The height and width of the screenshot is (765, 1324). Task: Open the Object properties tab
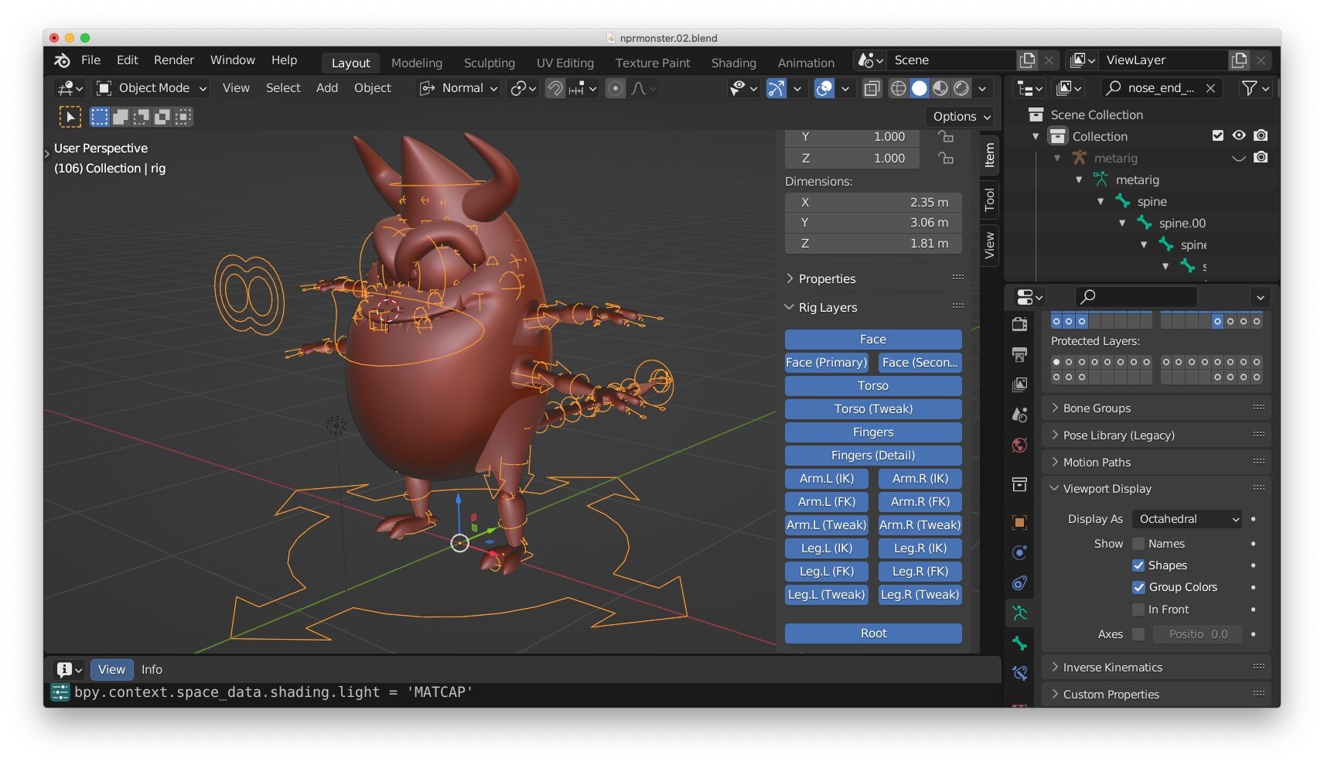[x=1019, y=523]
